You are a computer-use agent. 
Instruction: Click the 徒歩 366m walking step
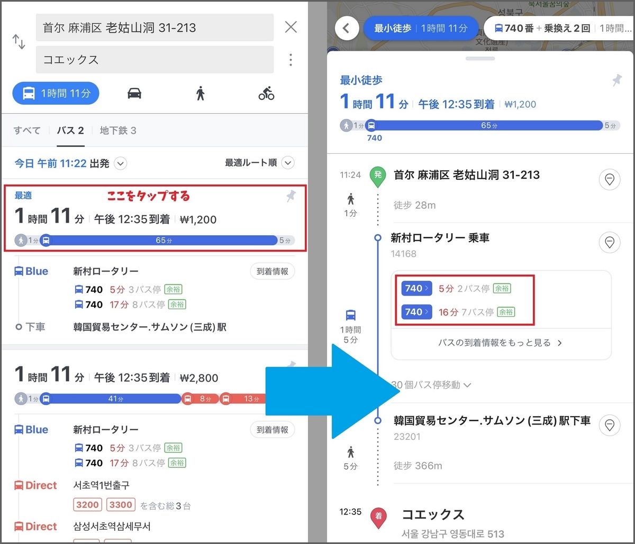click(418, 466)
